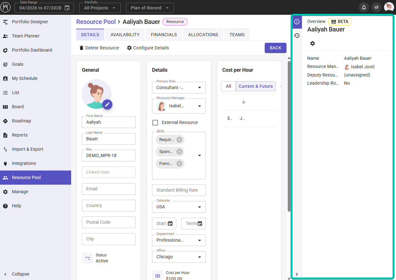The height and width of the screenshot is (280, 396).
Task: Select the Current & Future toggle
Action: point(256,86)
